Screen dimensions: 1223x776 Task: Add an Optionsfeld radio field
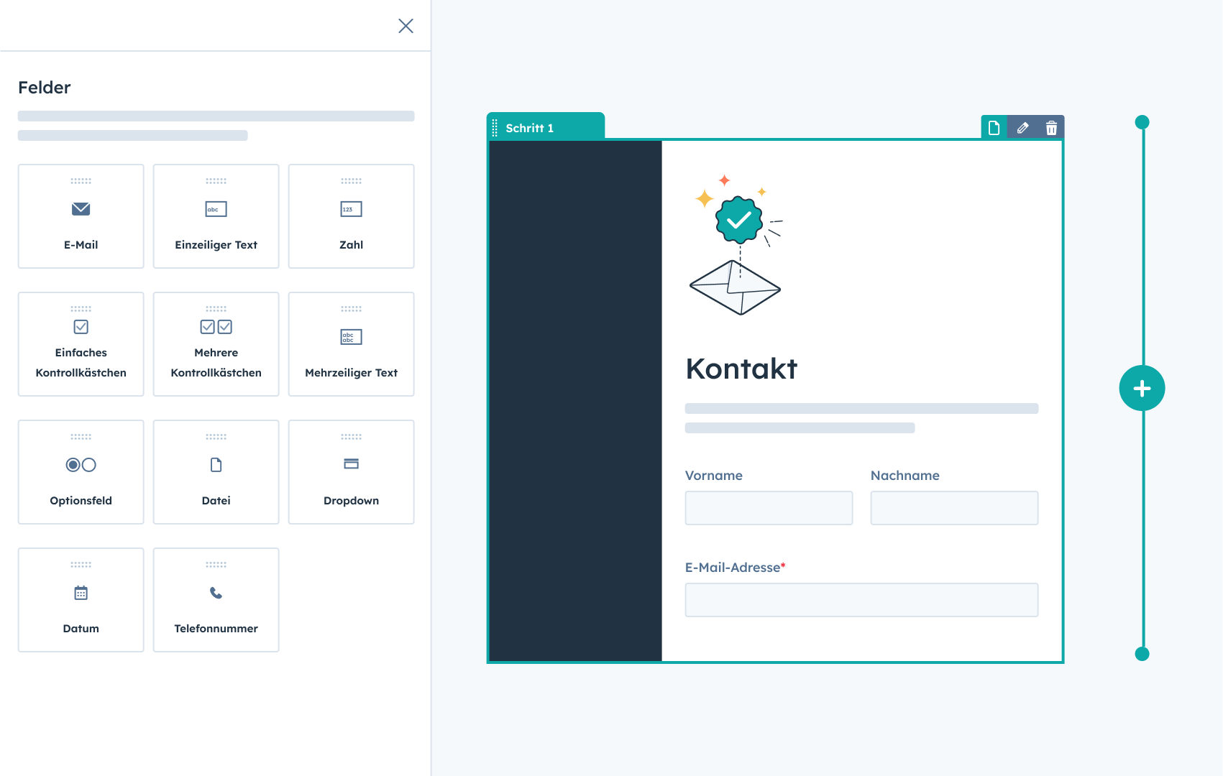pyautogui.click(x=81, y=471)
